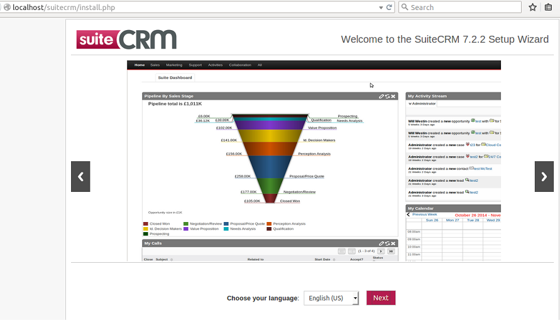Click the red Next button
Screen dimensions: 560x328
point(381,298)
